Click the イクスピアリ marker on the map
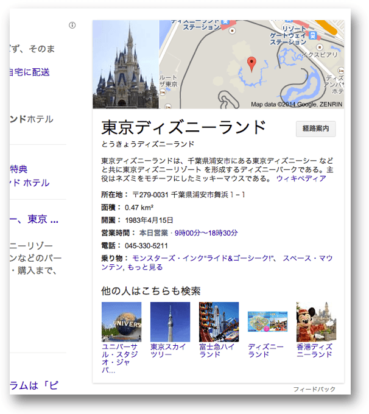Screen dimensions: 369x414 [x=320, y=47]
